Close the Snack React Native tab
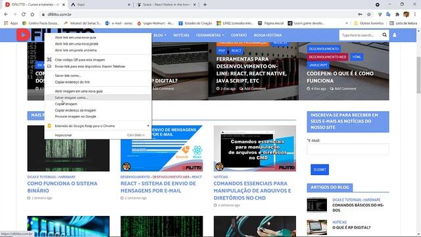 tap(195, 5)
